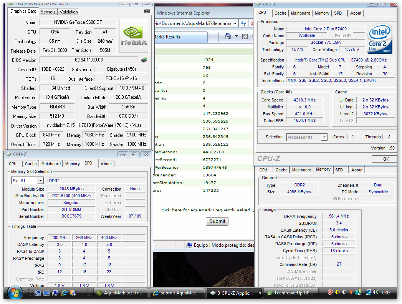
Task: Click the network tray icon
Action: (x=369, y=292)
